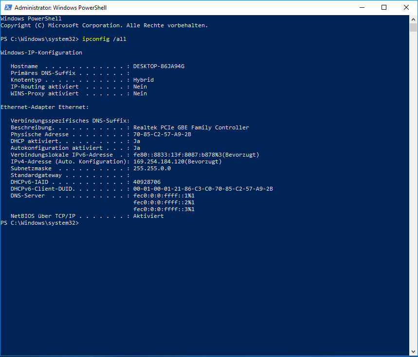The image size is (418, 357).
Task: Click the 'Windows PowerShell' banner line
Action: pyautogui.click(x=31, y=18)
